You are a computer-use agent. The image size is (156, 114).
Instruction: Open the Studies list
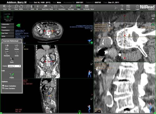[x=128, y=7]
